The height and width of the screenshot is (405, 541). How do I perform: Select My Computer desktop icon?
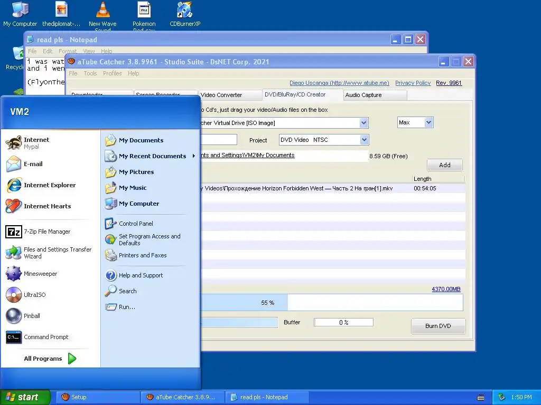pos(20,14)
